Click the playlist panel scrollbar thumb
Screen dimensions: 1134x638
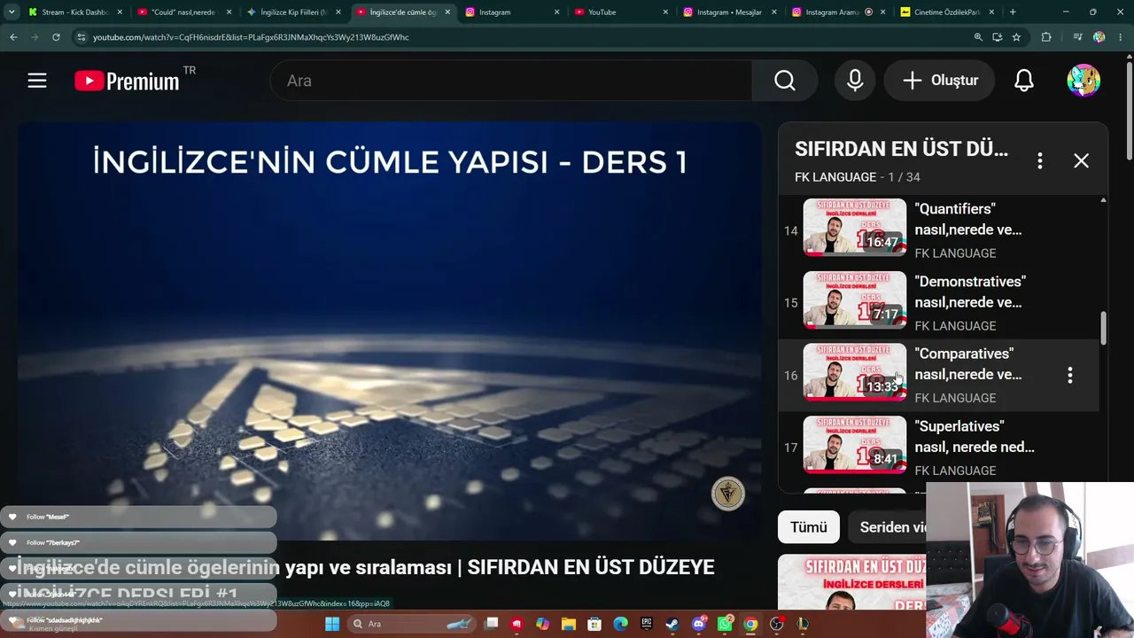[1103, 328]
